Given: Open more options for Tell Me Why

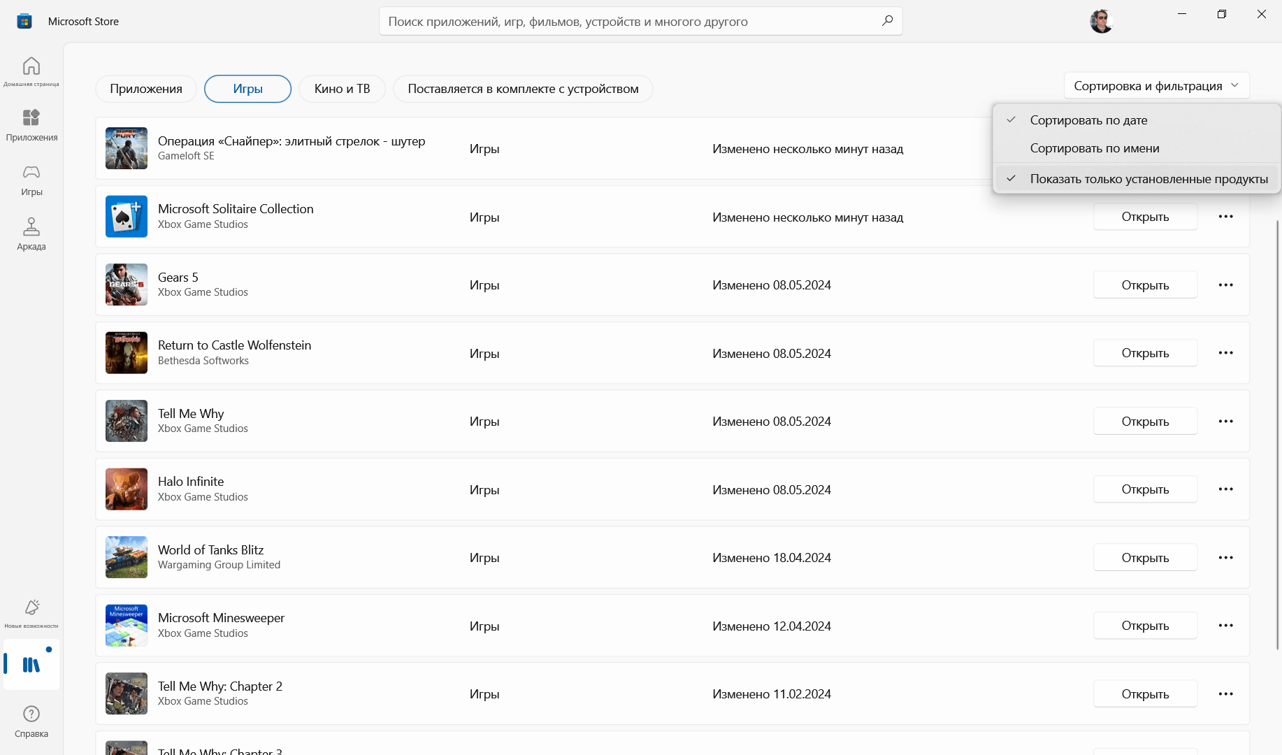Looking at the screenshot, I should tap(1225, 422).
